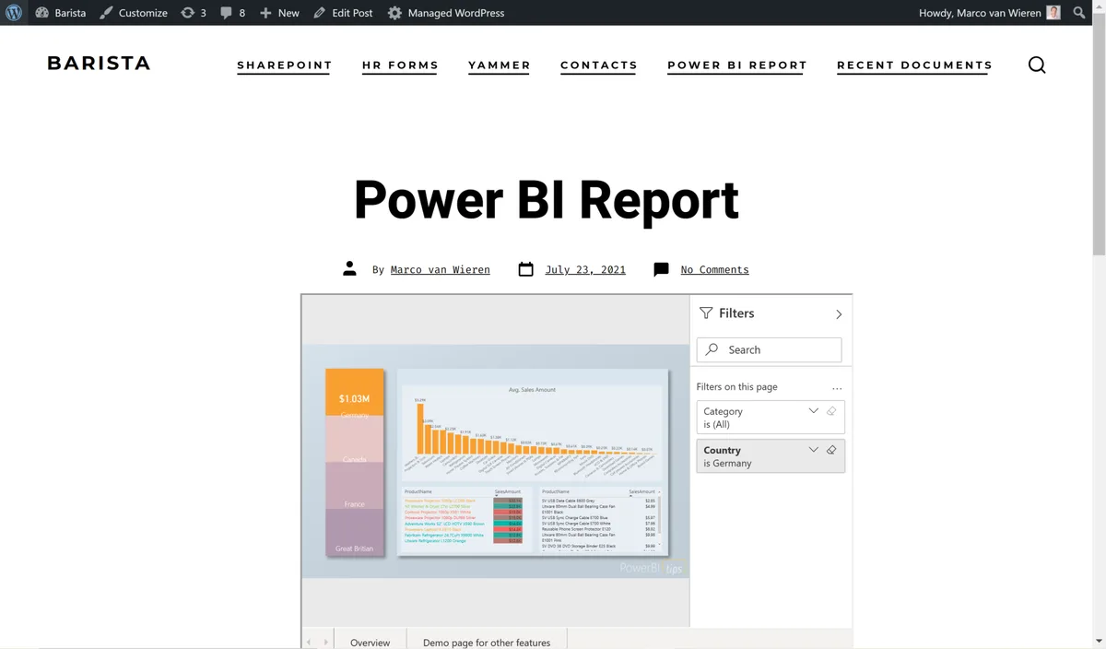The width and height of the screenshot is (1106, 649).
Task: Click the Power BI Report page heading
Action: 547,199
